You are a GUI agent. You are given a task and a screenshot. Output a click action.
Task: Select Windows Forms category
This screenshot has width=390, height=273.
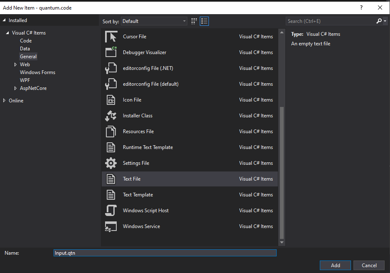37,72
